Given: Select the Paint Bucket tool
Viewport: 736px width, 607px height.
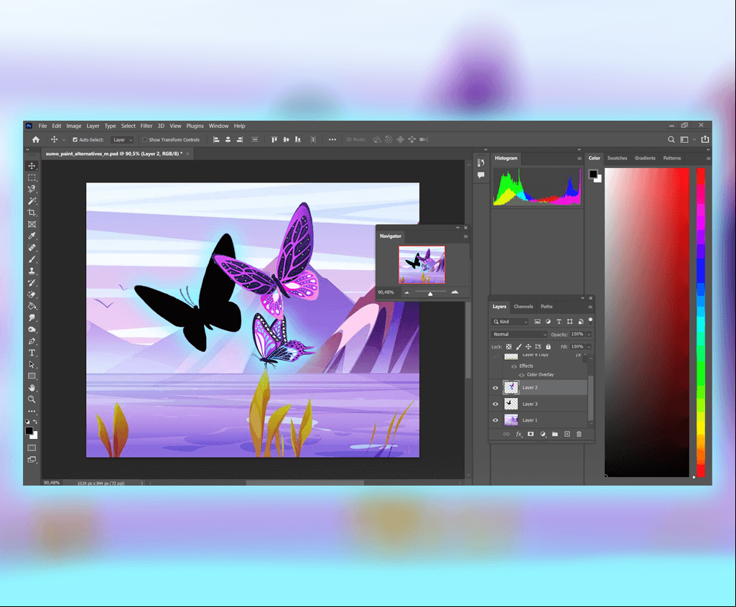Looking at the screenshot, I should pyautogui.click(x=32, y=306).
